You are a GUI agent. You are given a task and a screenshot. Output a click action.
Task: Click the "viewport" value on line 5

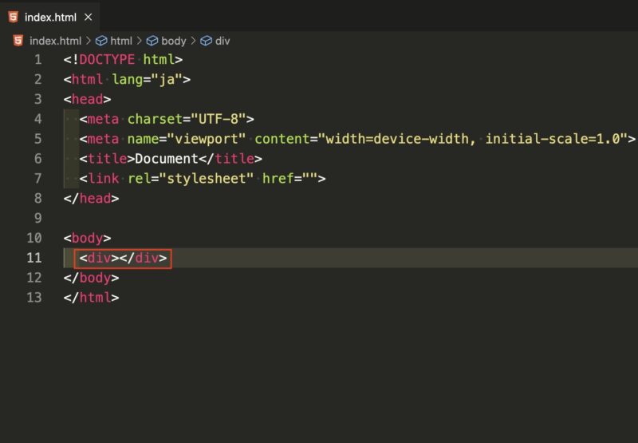(207, 139)
